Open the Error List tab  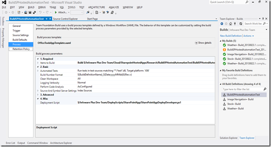[x=10, y=143]
